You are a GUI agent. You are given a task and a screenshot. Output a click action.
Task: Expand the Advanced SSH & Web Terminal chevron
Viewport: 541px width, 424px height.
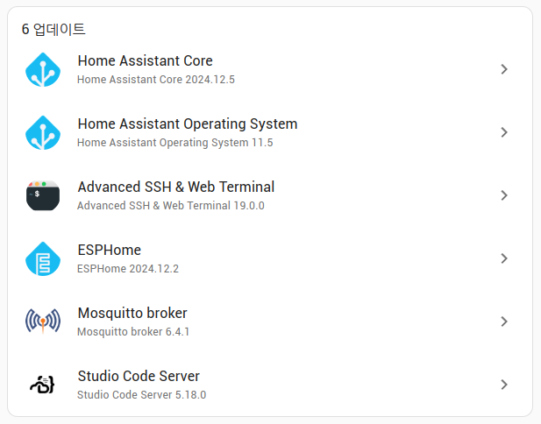[x=504, y=195]
